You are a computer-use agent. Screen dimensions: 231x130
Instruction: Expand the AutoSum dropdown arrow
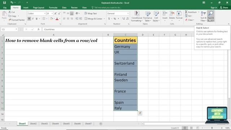[x=199, y=12]
